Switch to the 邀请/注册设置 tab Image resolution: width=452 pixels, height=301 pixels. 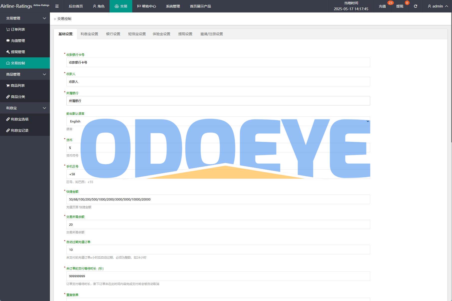[212, 34]
